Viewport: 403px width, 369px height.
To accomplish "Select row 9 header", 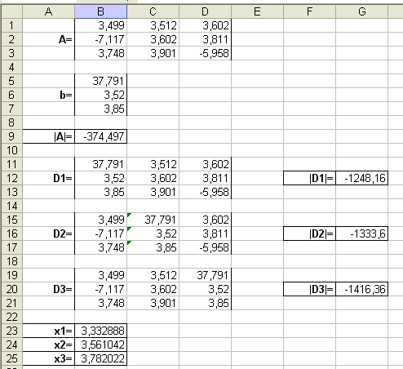I will [x=11, y=136].
